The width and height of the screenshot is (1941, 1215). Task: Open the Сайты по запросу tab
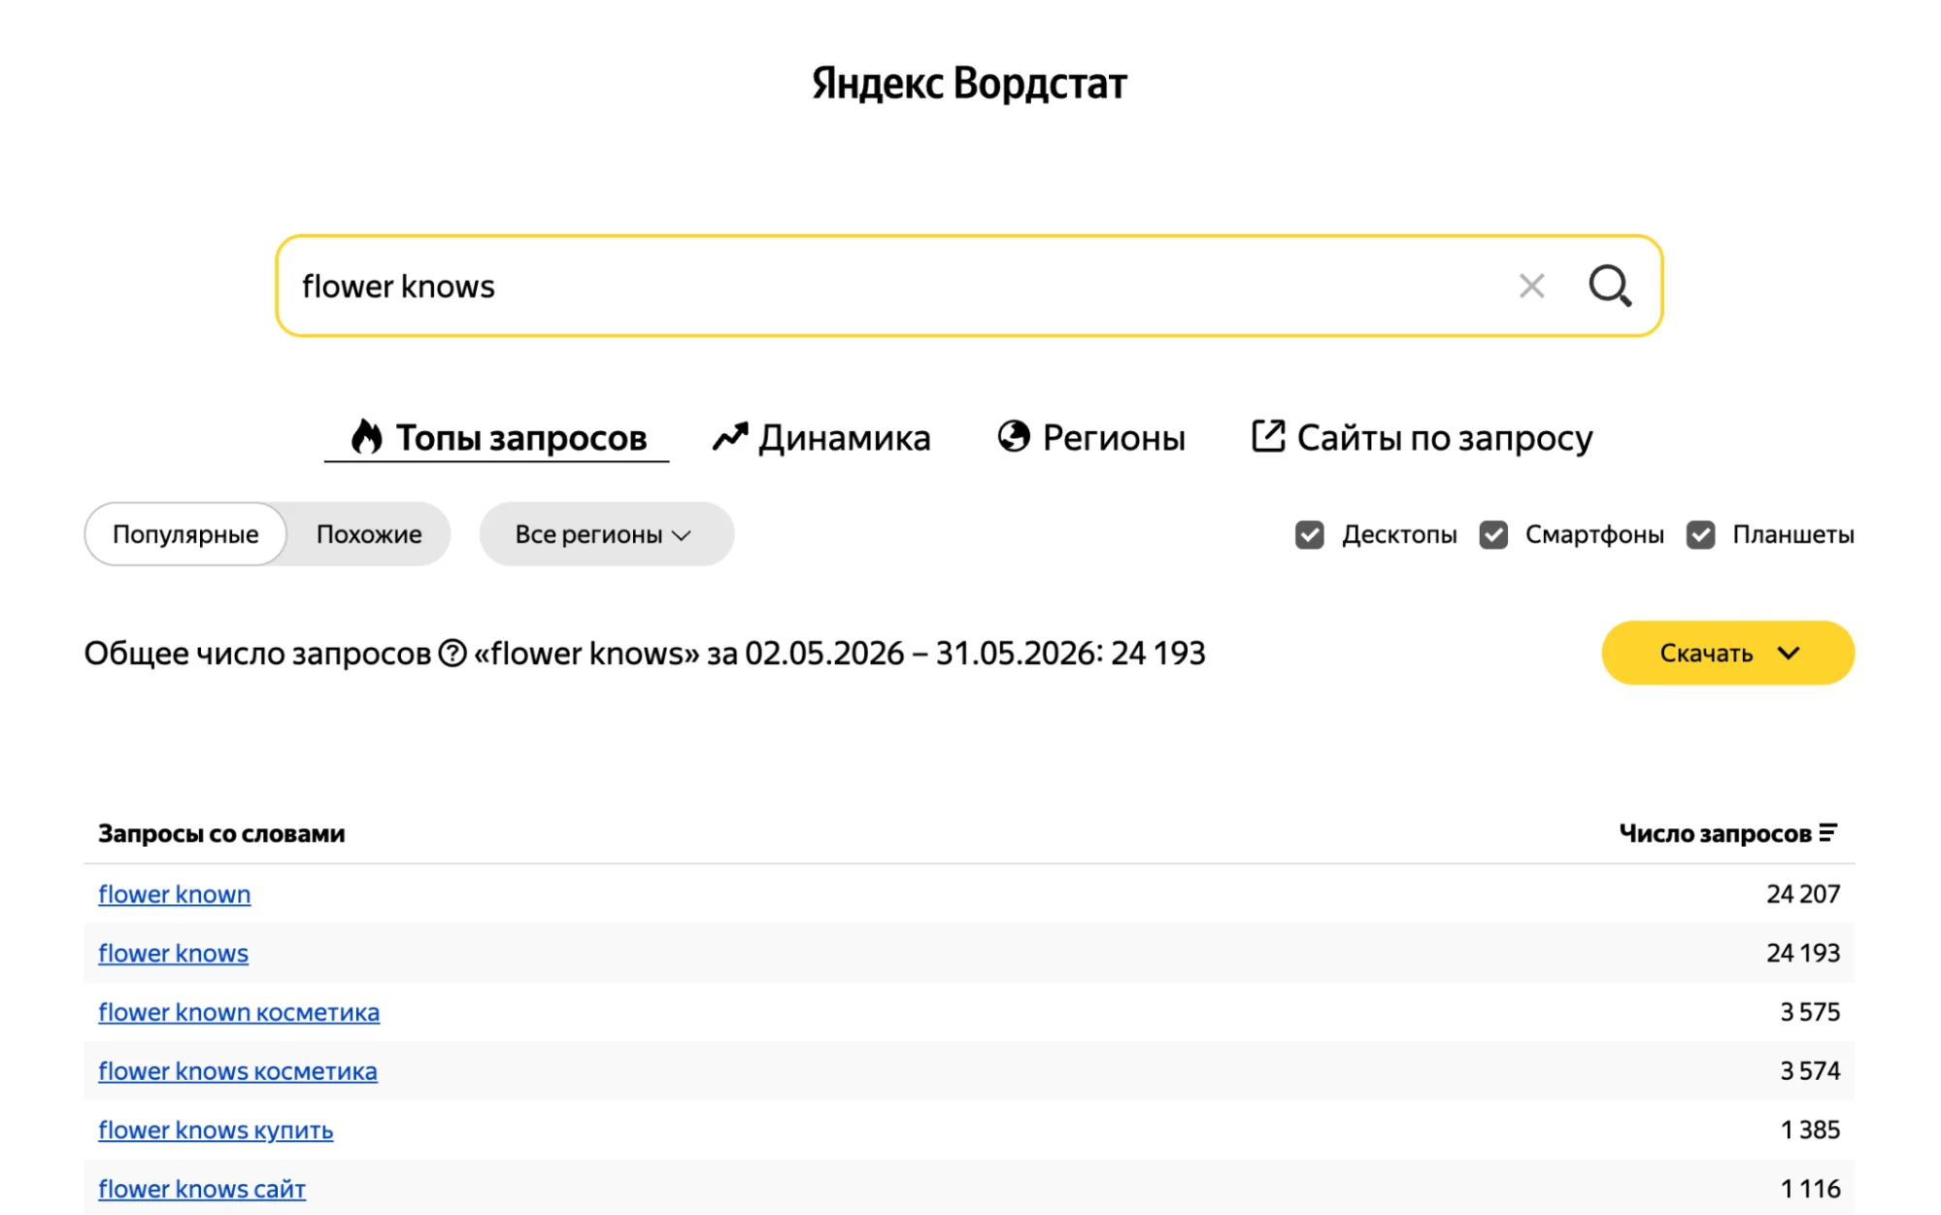click(1422, 438)
